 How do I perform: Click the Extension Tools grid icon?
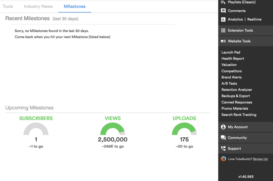pos(223,31)
